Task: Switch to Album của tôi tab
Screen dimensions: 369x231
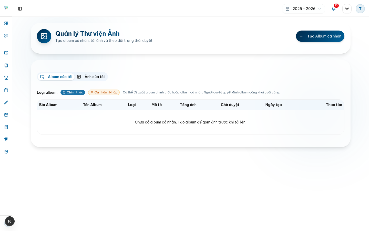Action: (56, 77)
